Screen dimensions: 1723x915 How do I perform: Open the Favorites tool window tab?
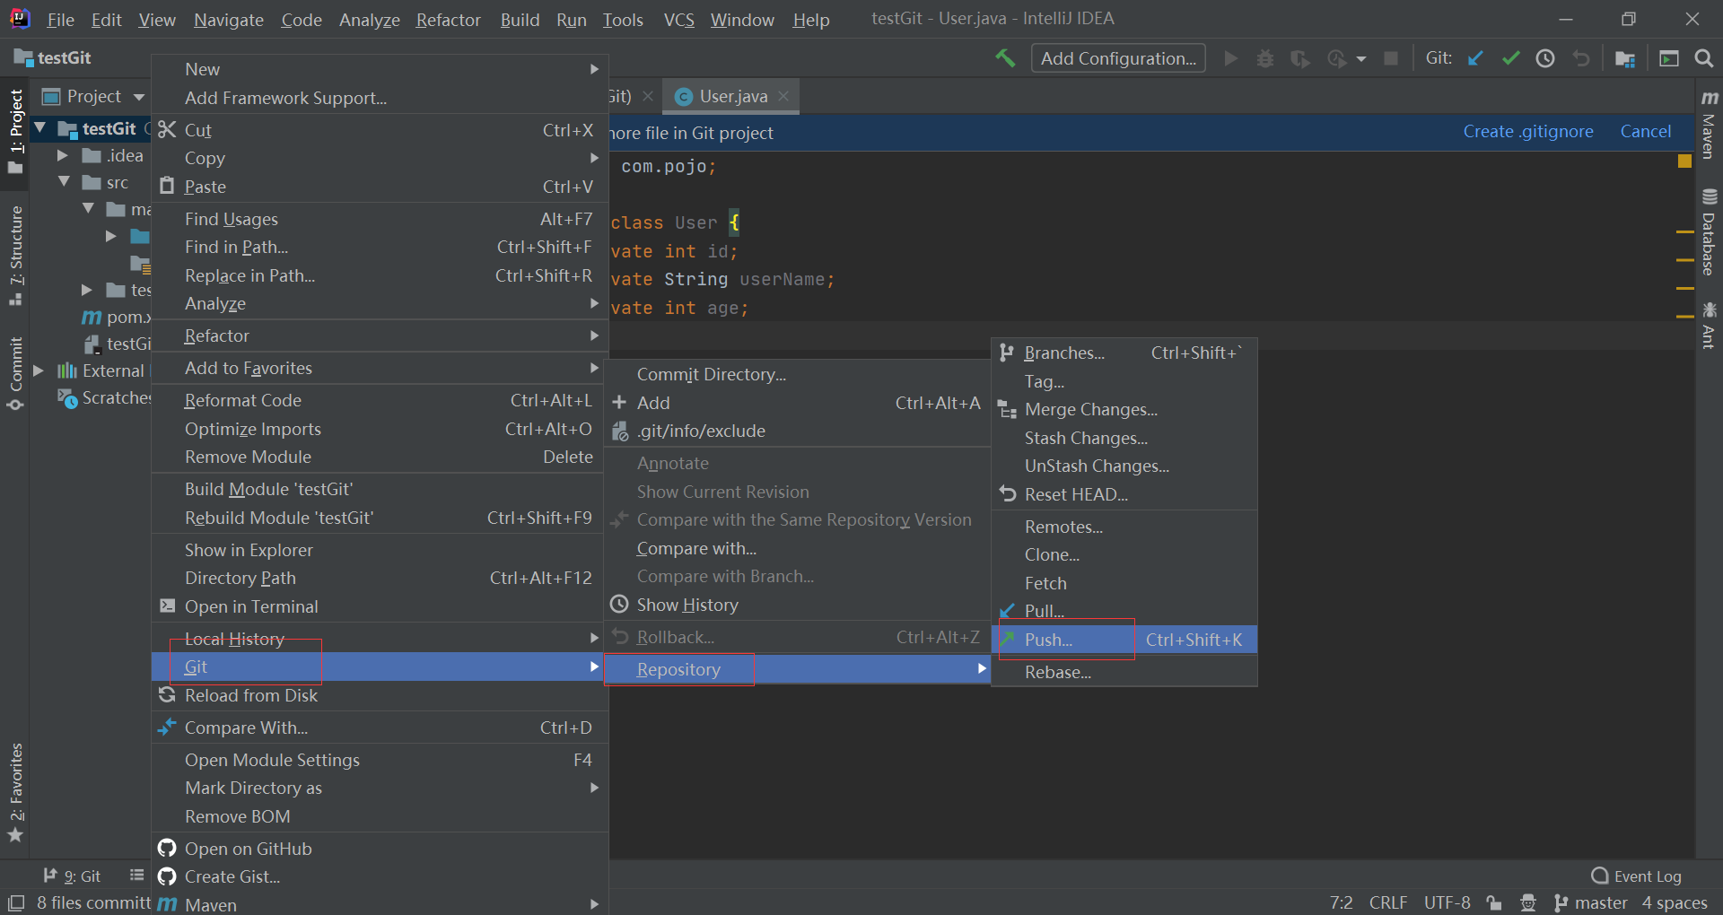point(15,792)
